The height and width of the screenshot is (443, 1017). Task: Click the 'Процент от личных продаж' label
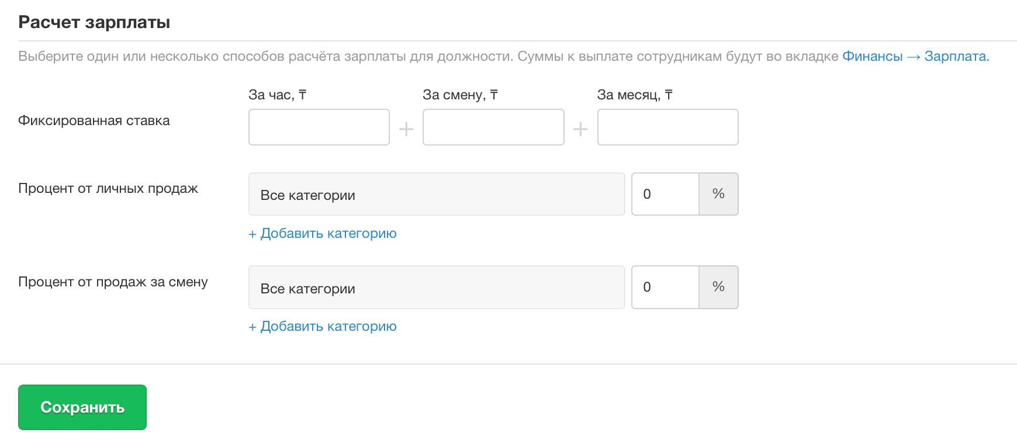tap(108, 188)
